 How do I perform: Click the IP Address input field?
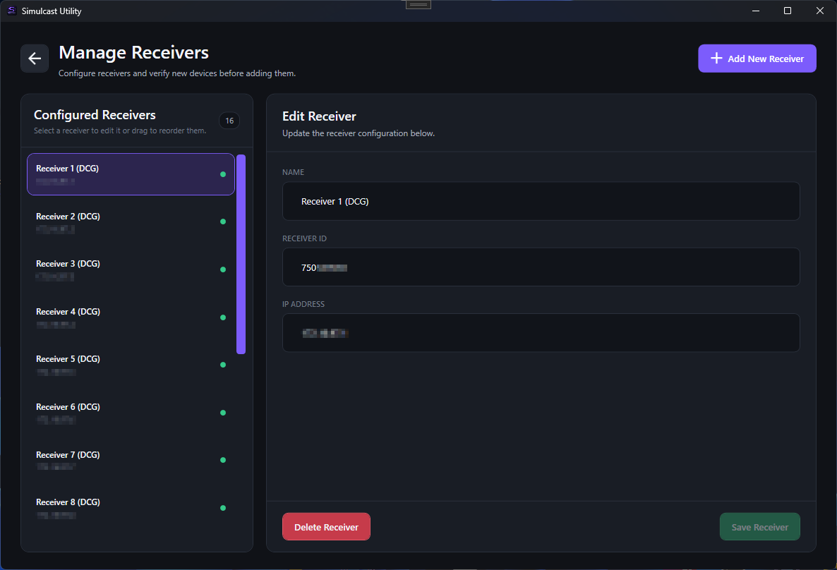tap(541, 332)
